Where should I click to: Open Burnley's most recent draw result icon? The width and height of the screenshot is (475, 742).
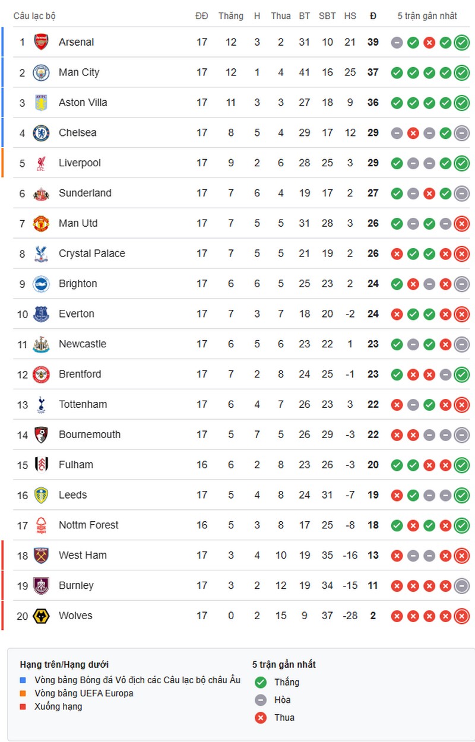(x=461, y=586)
